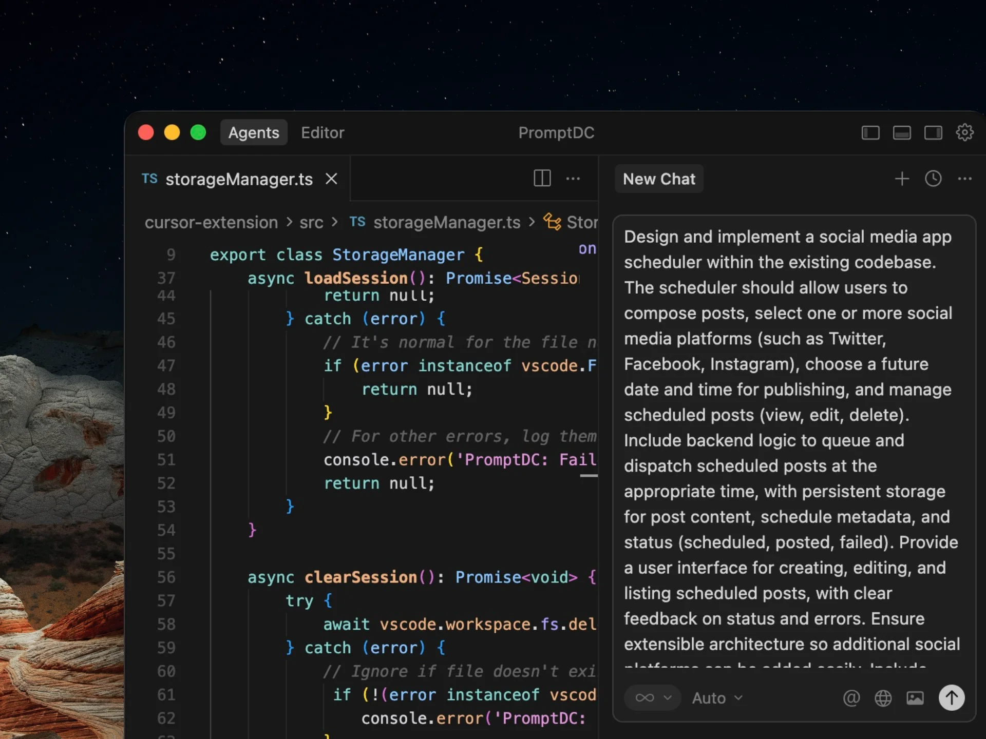Open the src breadcrumb item
The image size is (986, 739).
311,222
